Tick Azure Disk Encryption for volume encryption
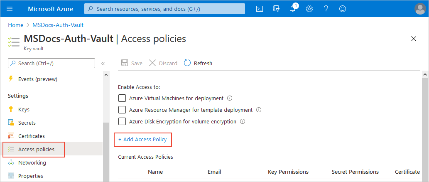429x182 pixels. click(x=122, y=122)
